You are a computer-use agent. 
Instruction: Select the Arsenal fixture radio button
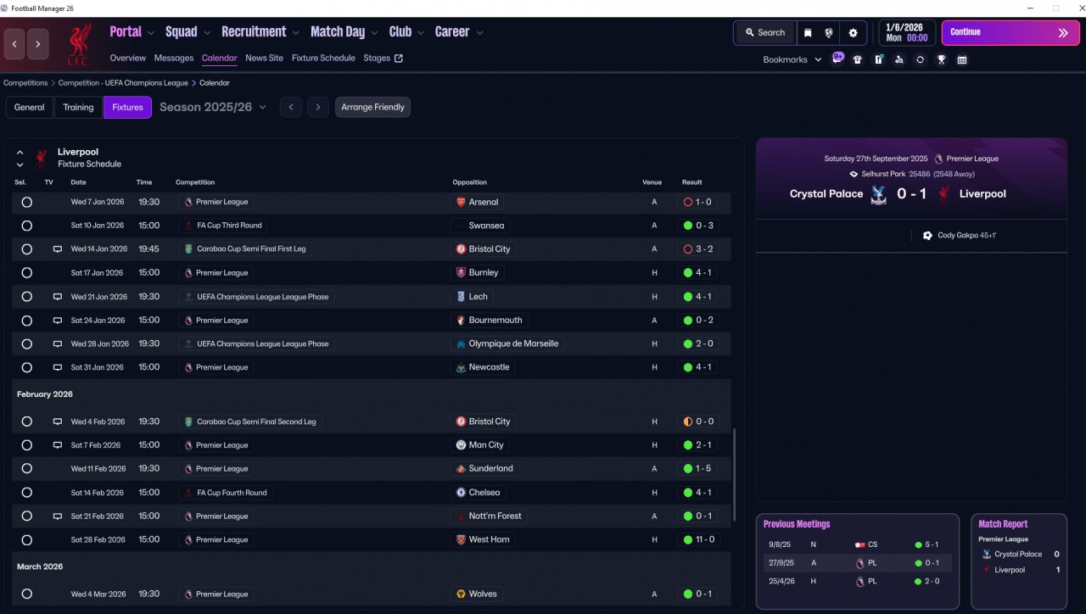point(26,202)
